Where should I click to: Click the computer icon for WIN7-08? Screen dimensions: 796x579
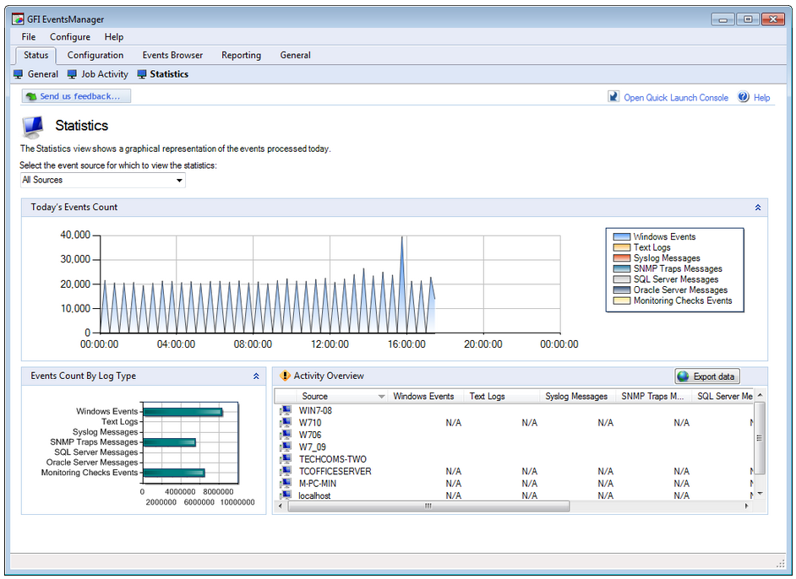click(x=286, y=410)
